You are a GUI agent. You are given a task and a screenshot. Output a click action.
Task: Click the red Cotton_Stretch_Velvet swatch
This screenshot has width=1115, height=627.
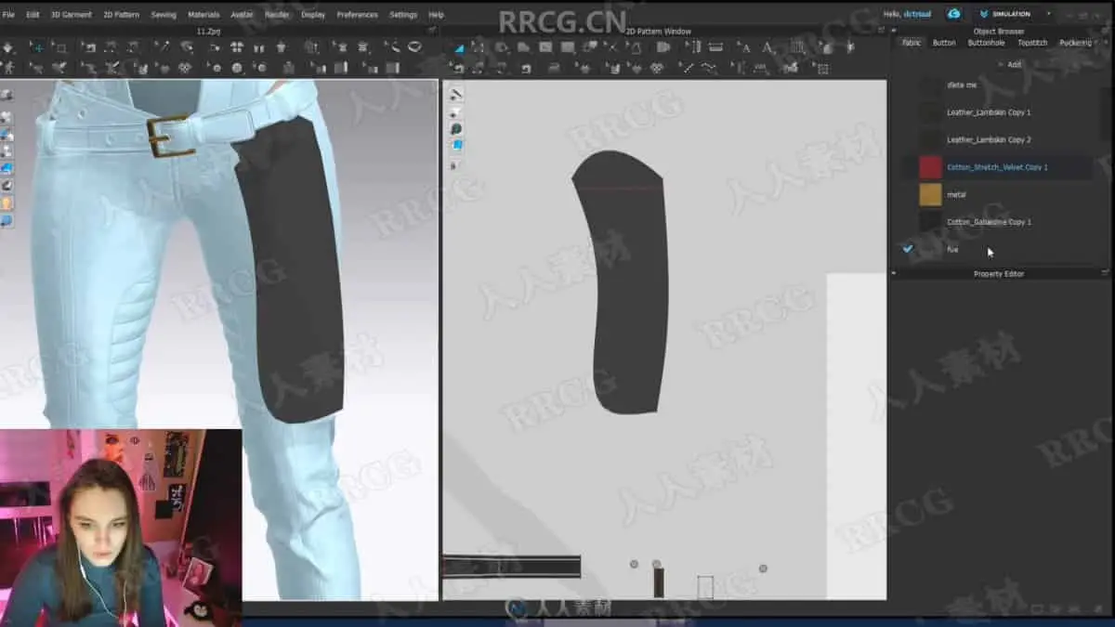click(x=930, y=167)
